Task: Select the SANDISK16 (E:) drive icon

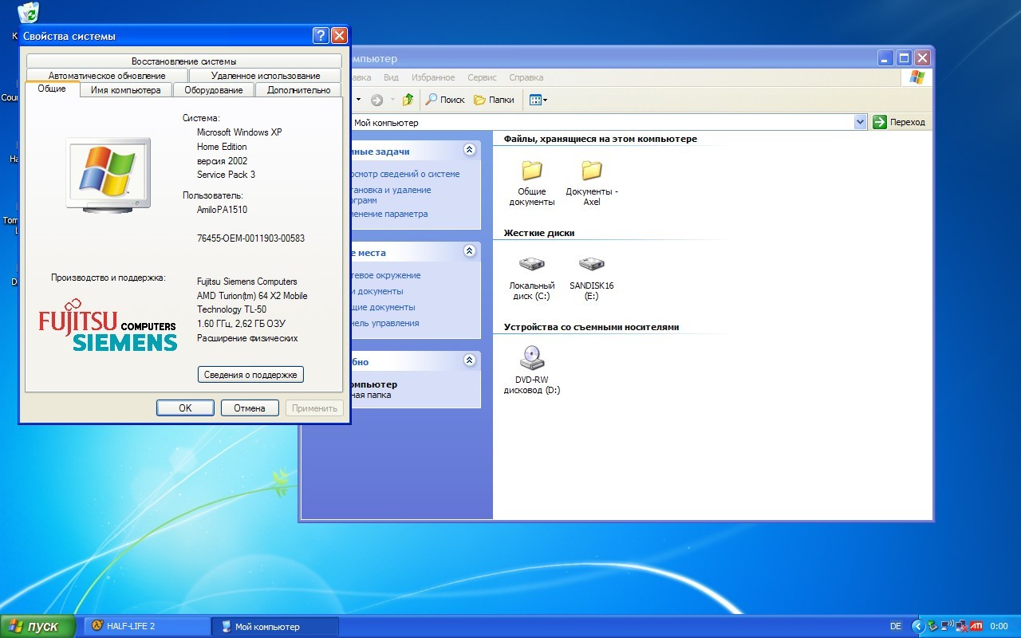Action: 591,264
